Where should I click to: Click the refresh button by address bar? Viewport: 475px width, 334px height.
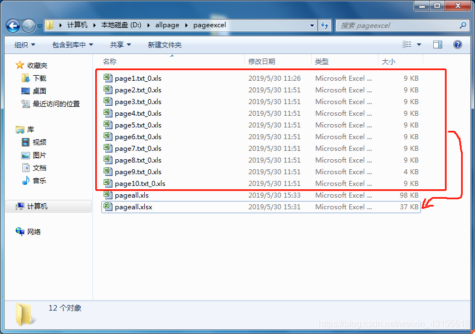click(x=325, y=26)
